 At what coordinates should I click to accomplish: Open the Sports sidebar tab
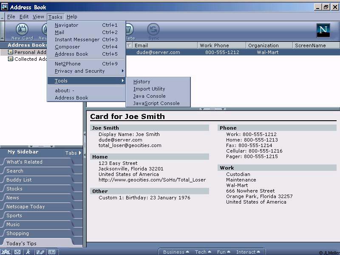tap(37, 215)
